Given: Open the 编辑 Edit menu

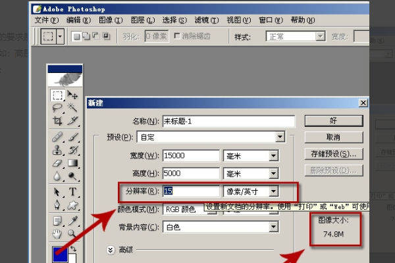Looking at the screenshot, I should tap(78, 20).
